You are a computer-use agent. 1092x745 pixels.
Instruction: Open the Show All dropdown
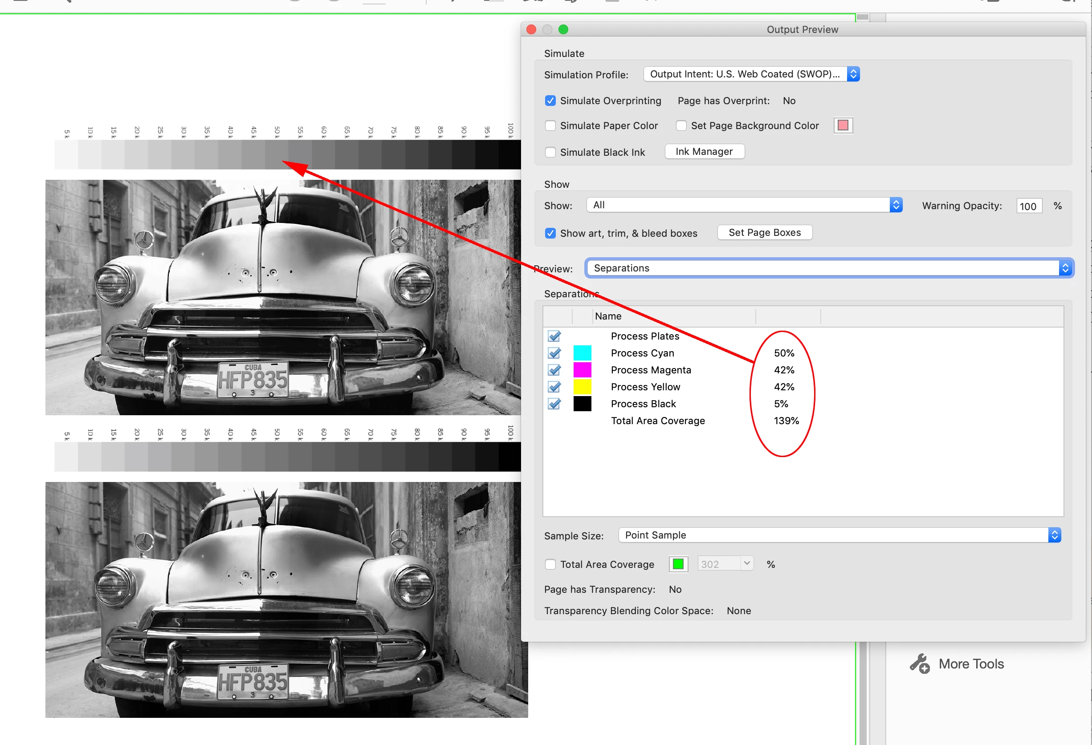click(x=744, y=205)
